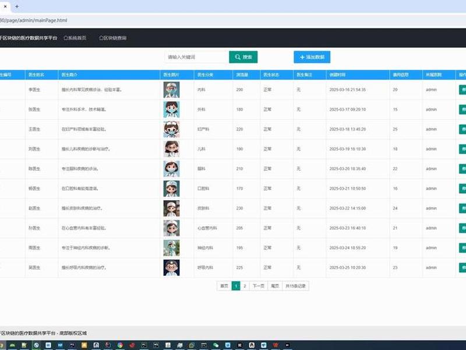Focus the keyword search input field
Screen dimensions: 466x350
coord(196,57)
